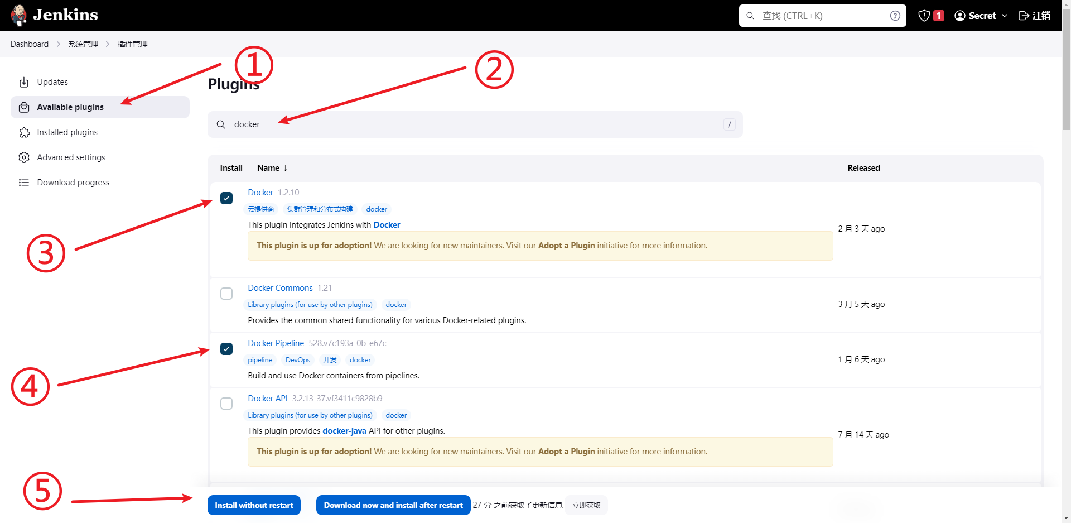
Task: Click the user avatar icon beside Secret
Action: pos(960,16)
